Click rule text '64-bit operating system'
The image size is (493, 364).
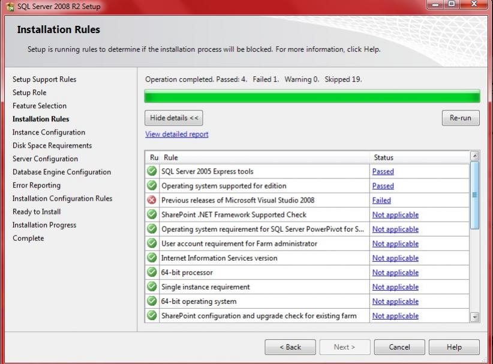point(199,302)
